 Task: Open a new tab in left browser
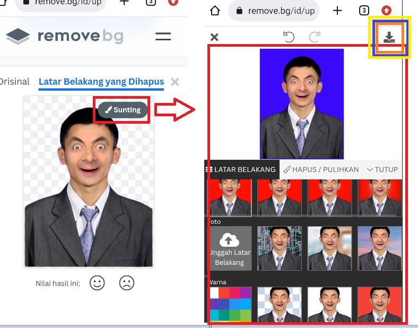click(124, 3)
